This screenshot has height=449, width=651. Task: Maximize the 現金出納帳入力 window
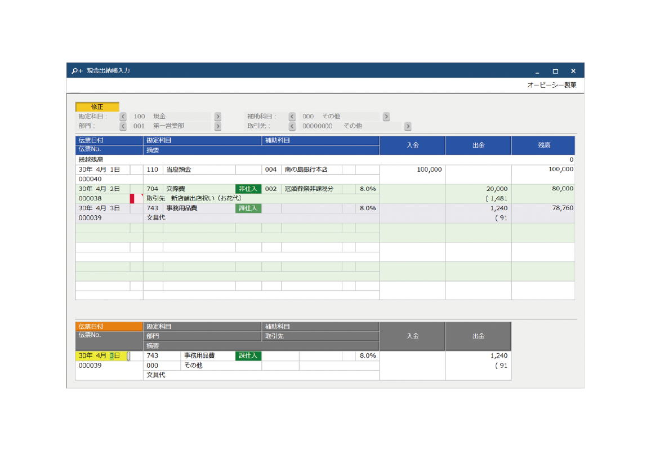click(555, 71)
